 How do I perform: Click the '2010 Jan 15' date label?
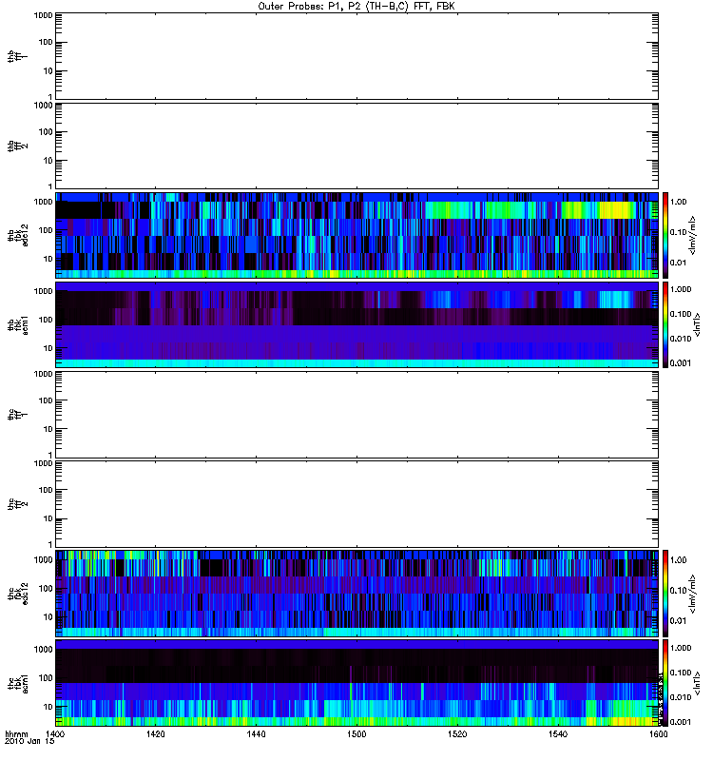point(29,742)
